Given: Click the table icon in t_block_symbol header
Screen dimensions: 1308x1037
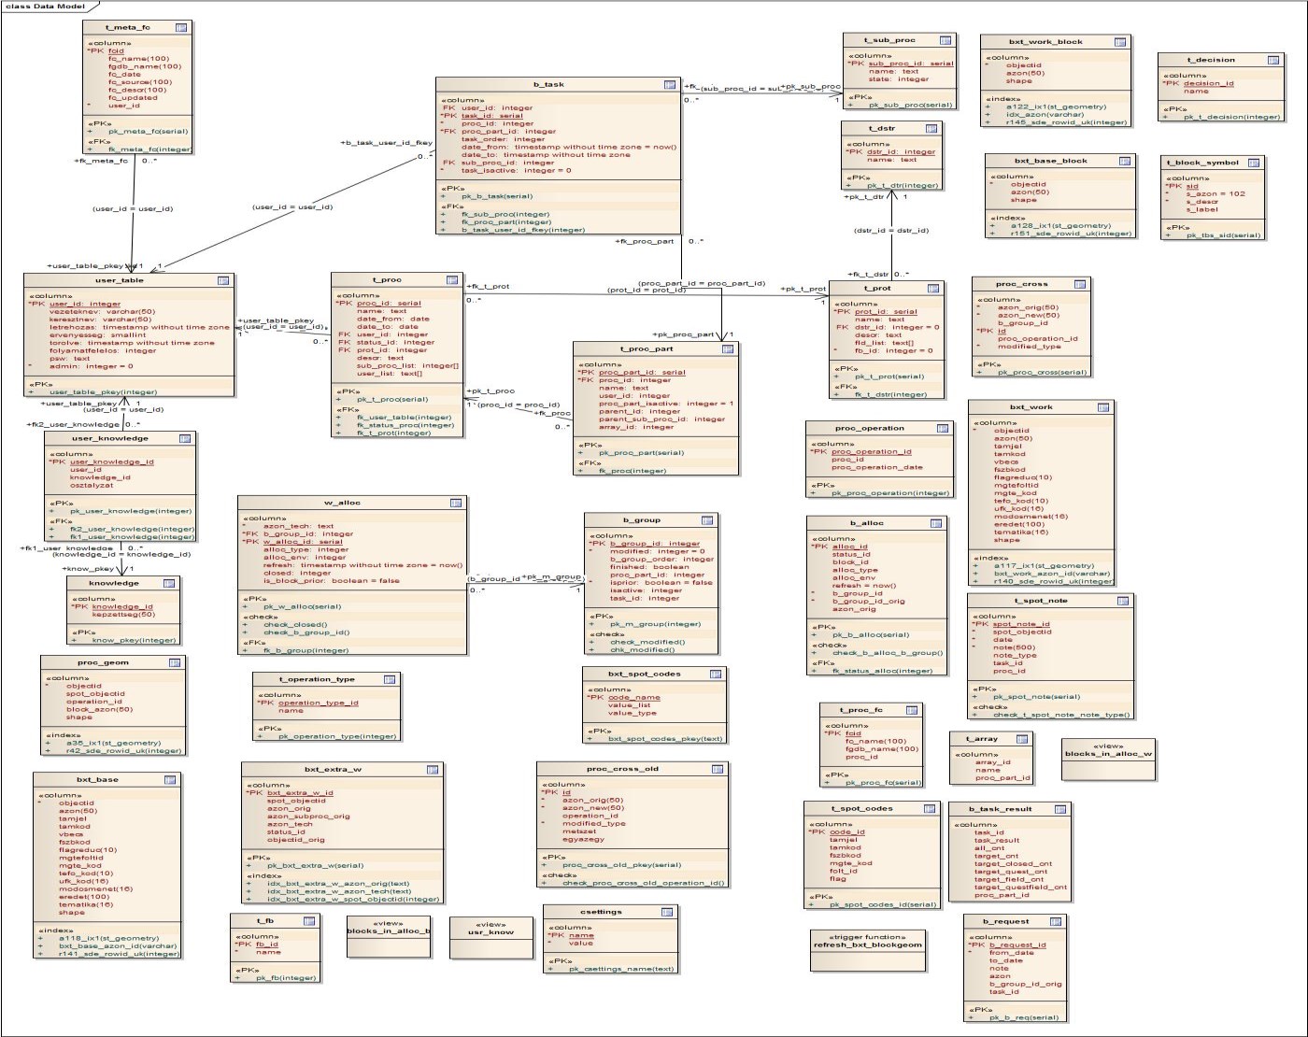Looking at the screenshot, I should [1255, 163].
